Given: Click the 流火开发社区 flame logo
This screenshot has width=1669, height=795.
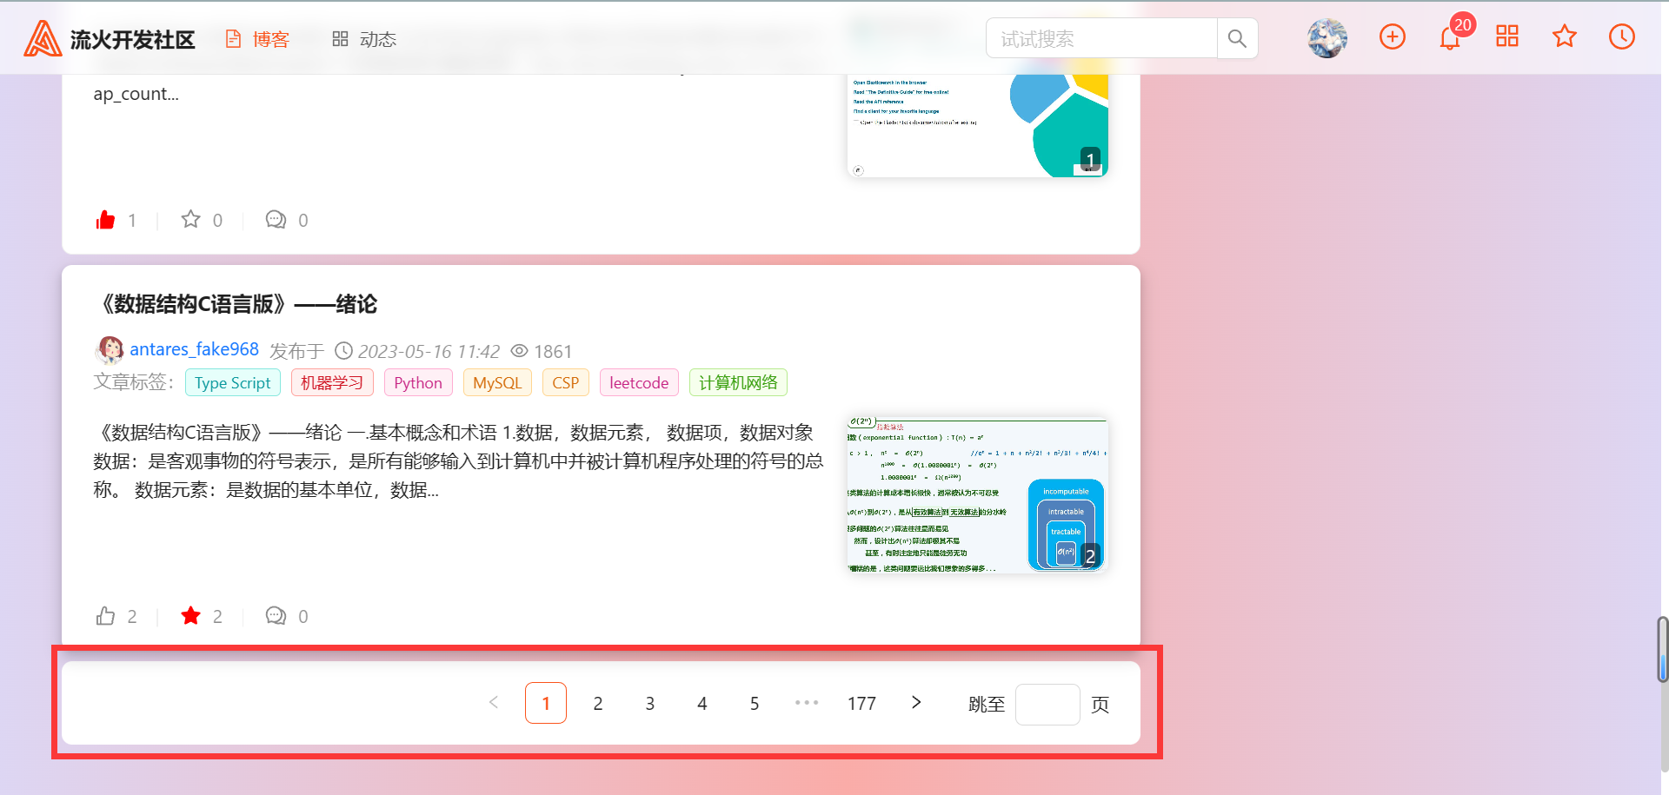Looking at the screenshot, I should click(43, 38).
